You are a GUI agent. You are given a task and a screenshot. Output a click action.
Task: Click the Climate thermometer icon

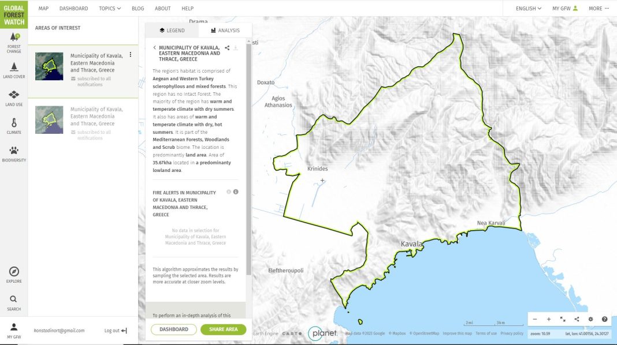tap(14, 125)
